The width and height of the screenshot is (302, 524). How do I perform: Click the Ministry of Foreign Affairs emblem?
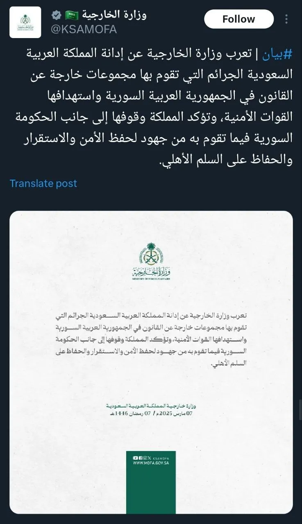pos(151,261)
